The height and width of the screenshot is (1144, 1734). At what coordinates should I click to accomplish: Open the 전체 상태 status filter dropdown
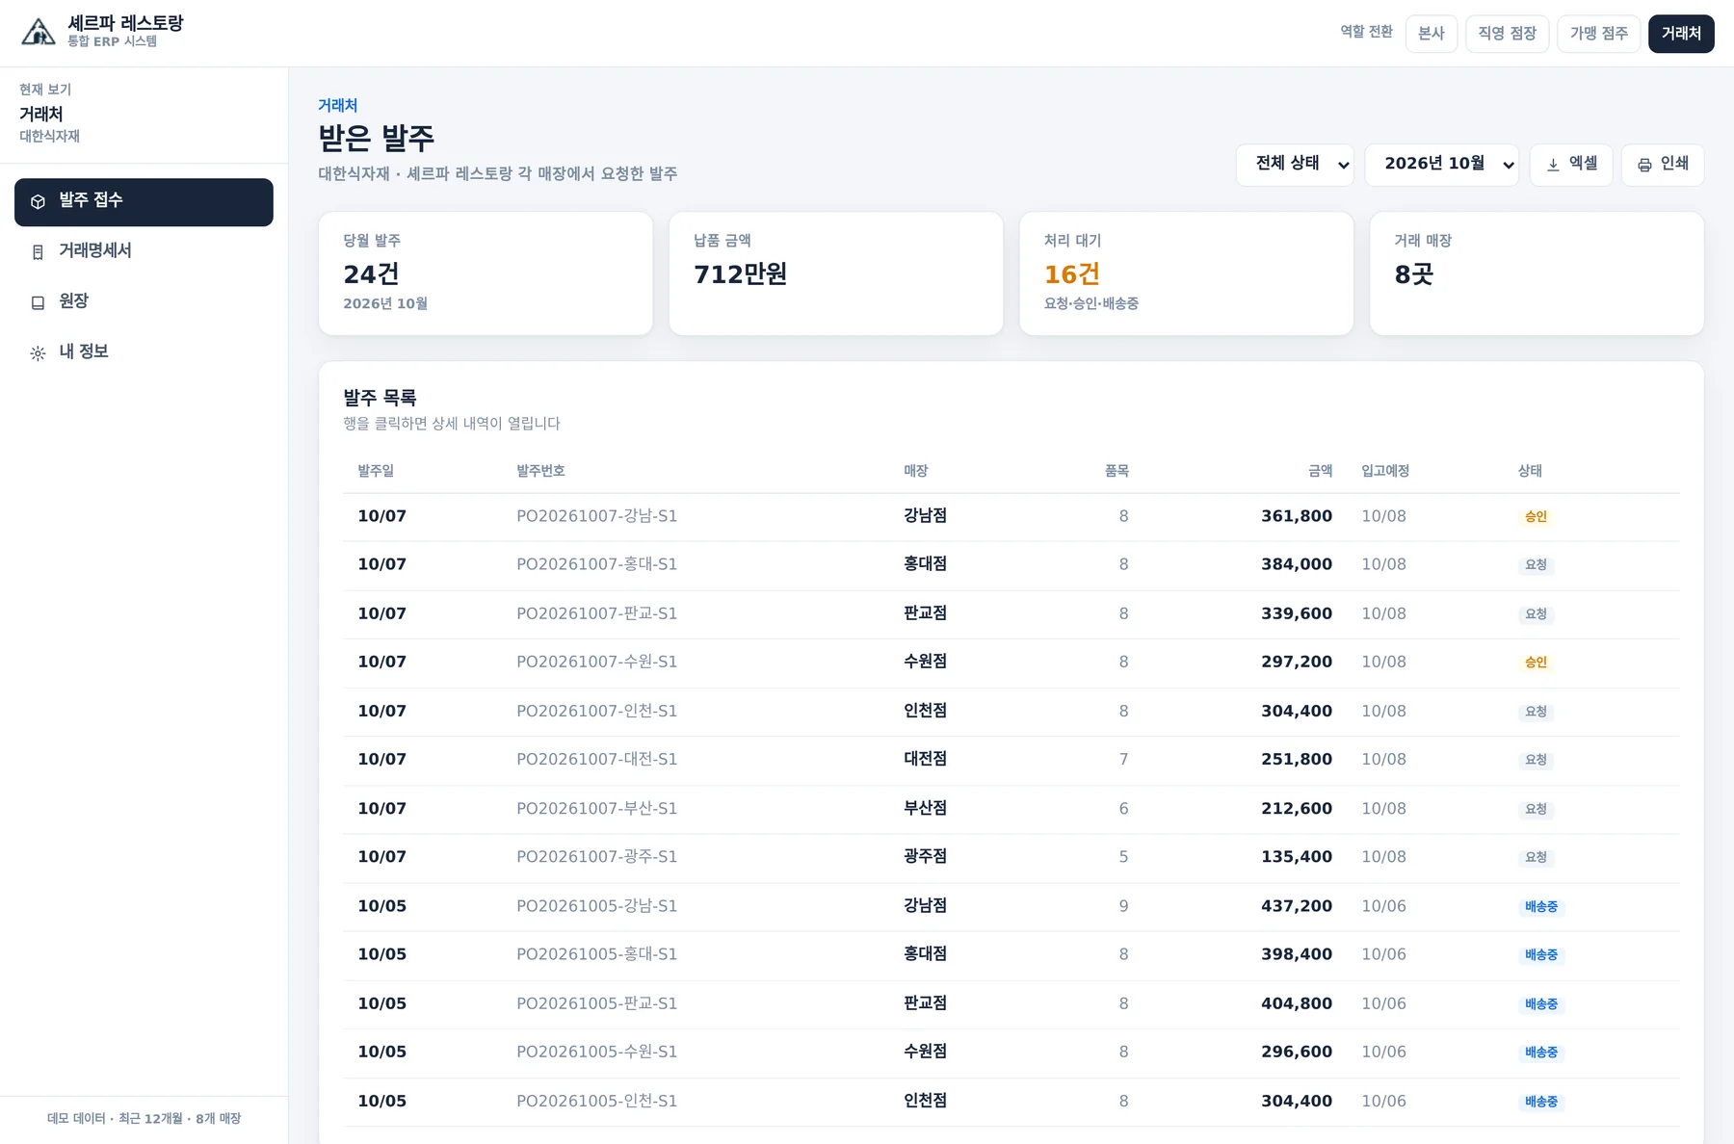pos(1295,165)
